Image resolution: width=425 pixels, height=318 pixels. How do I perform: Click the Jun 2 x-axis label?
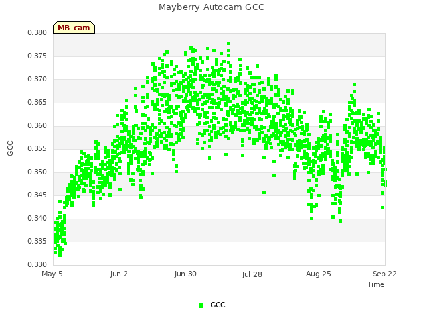coord(119,274)
